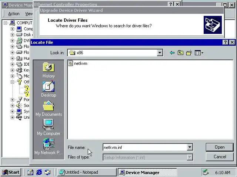
Task: Switch to Untitled - Notepad taskbar button
Action: (x=87, y=172)
